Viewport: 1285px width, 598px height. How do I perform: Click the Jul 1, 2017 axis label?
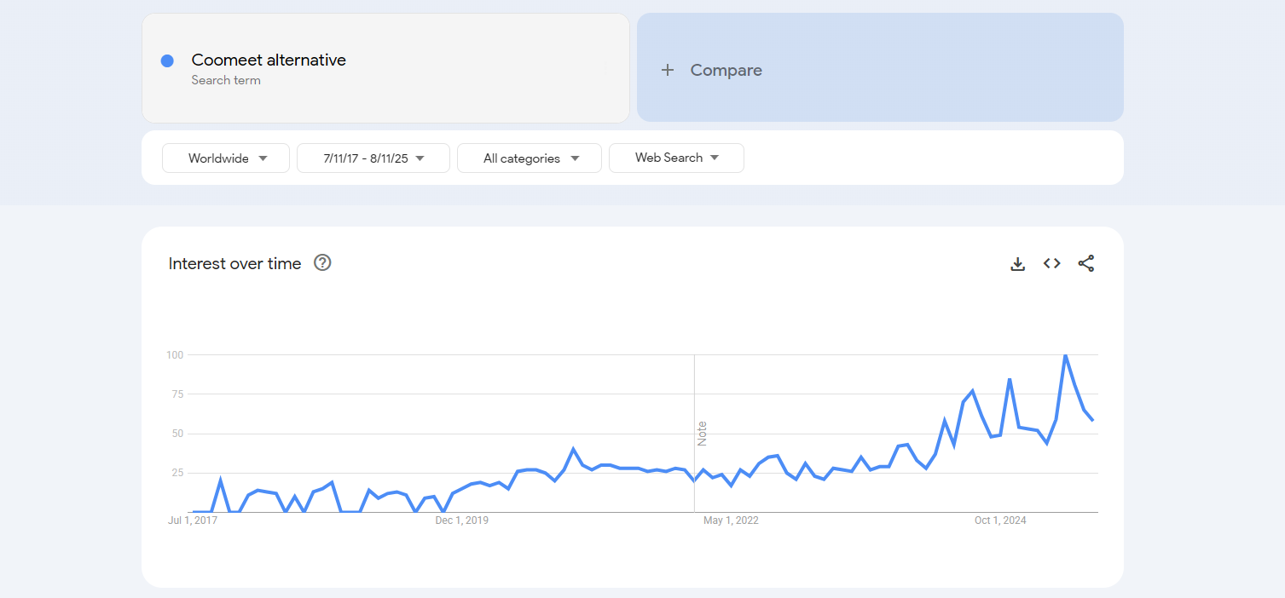coord(193,520)
